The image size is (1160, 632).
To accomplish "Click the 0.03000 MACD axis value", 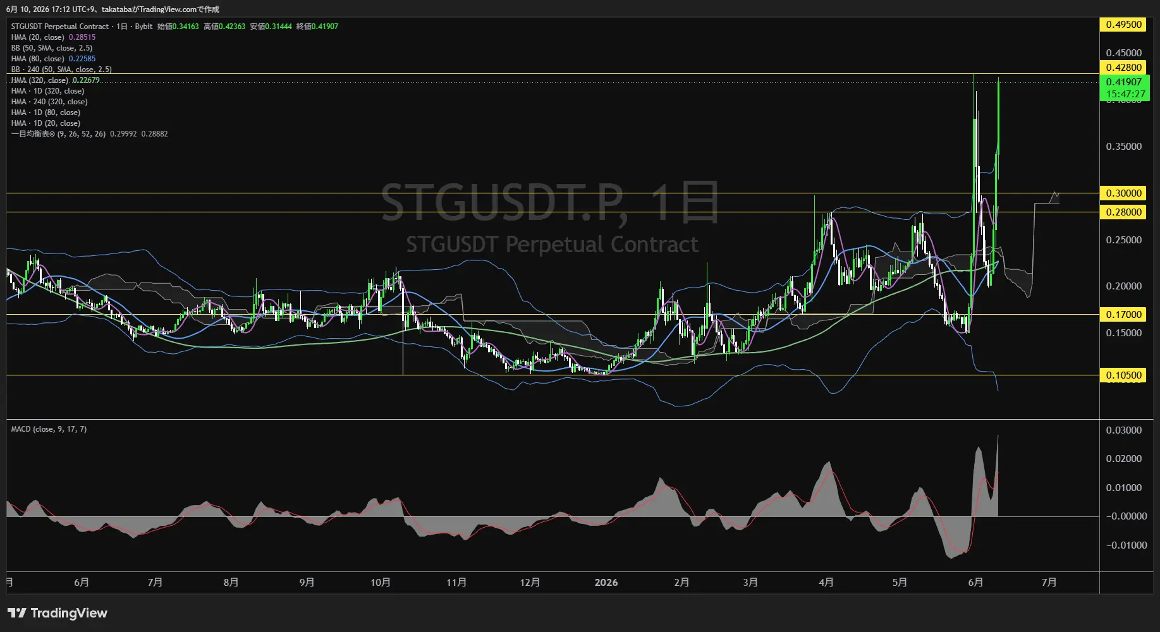I will point(1124,430).
